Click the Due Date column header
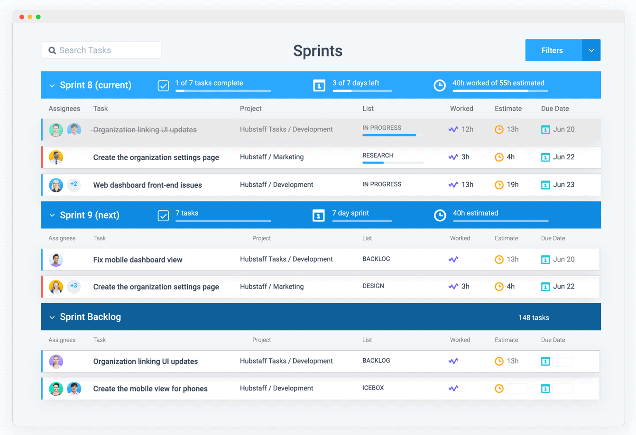The width and height of the screenshot is (636, 435). 554,109
